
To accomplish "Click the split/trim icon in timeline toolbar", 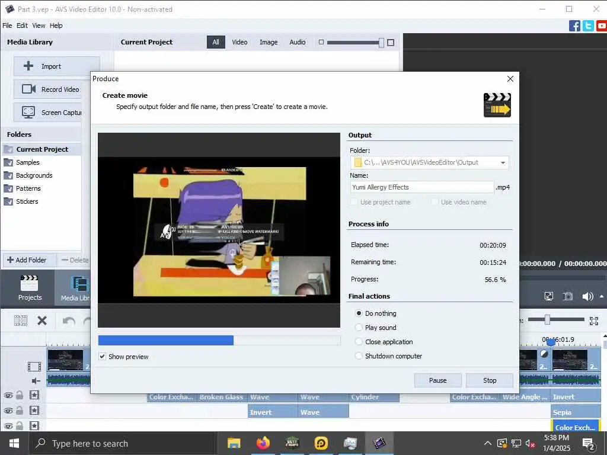I will tap(21, 321).
